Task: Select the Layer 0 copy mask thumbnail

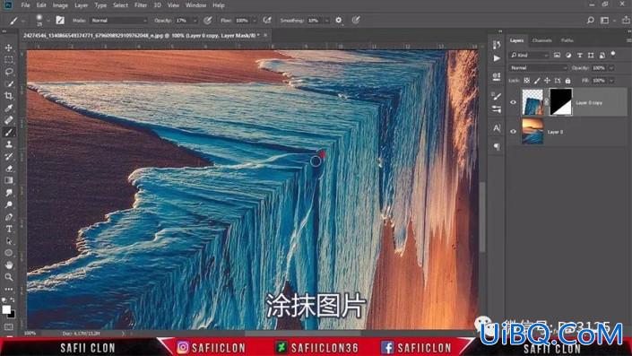Action: 560,102
